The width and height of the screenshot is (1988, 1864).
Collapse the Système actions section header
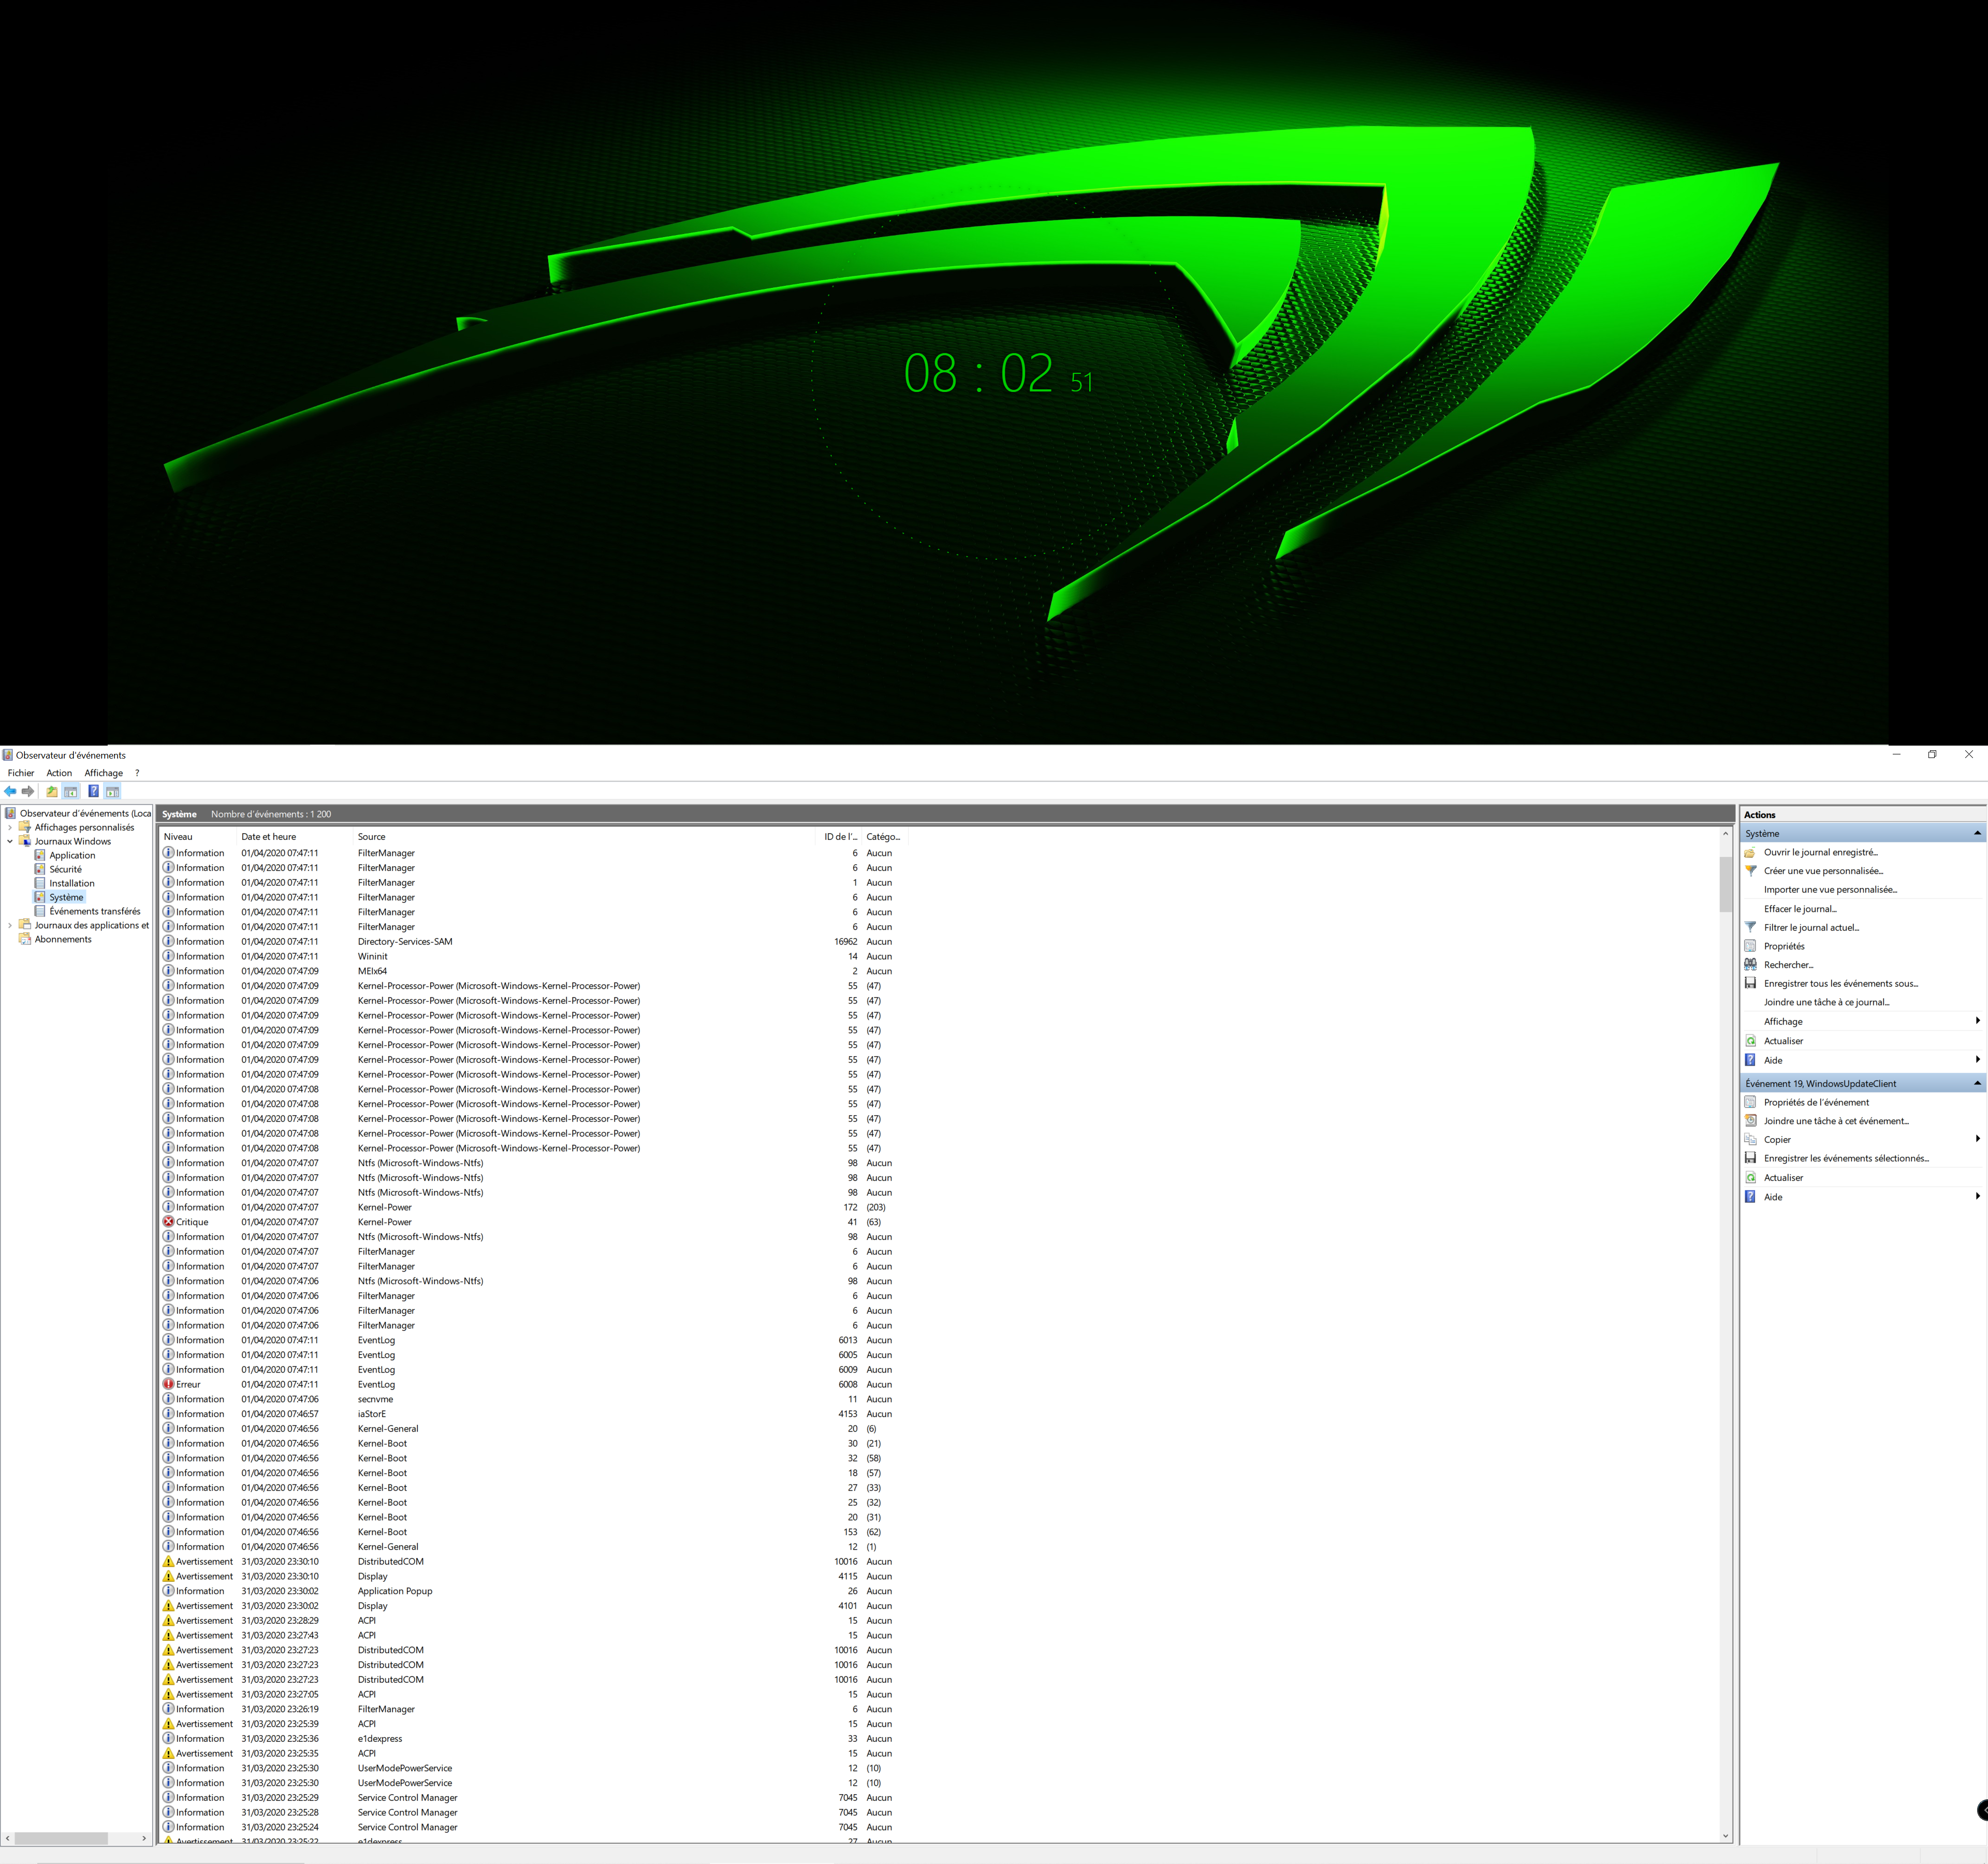[1977, 833]
